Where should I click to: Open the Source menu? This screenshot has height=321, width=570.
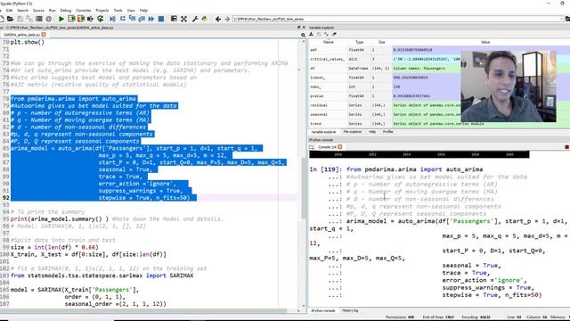coord(38,11)
